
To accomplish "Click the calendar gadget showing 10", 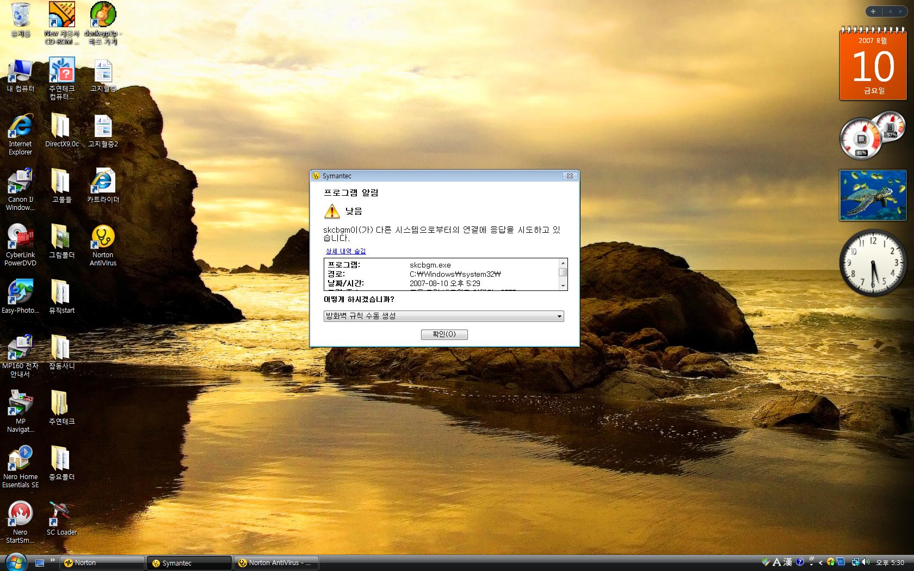I will coord(873,64).
